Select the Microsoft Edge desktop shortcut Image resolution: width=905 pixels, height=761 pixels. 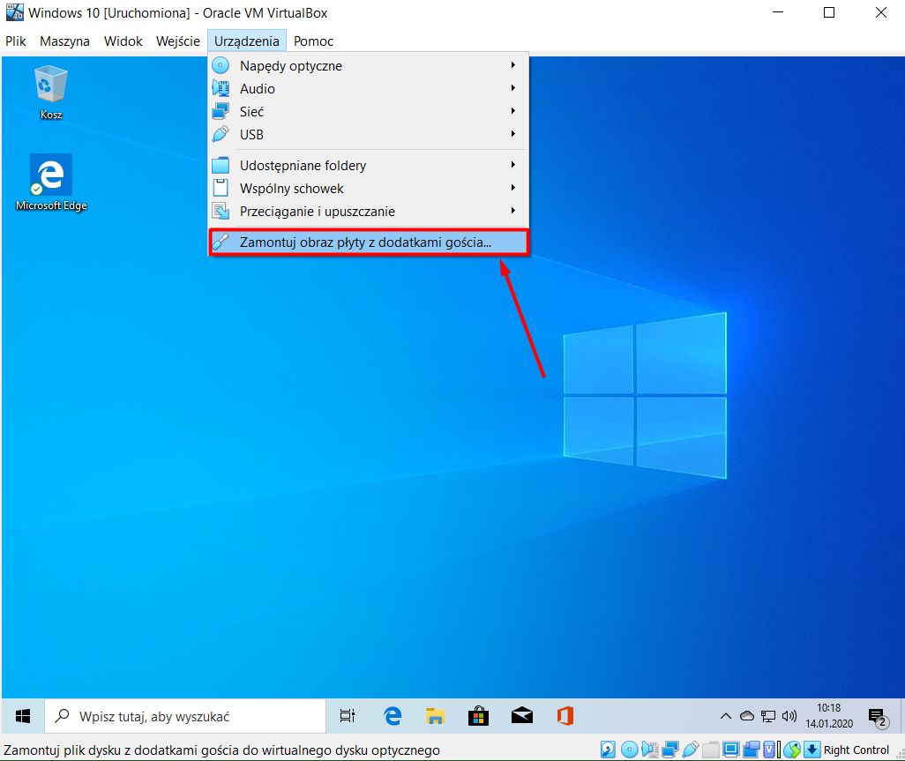pyautogui.click(x=51, y=183)
